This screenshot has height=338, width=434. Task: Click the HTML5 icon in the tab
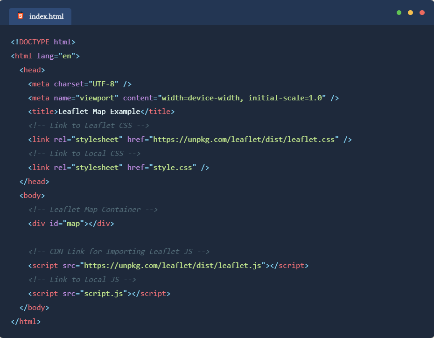coord(20,16)
